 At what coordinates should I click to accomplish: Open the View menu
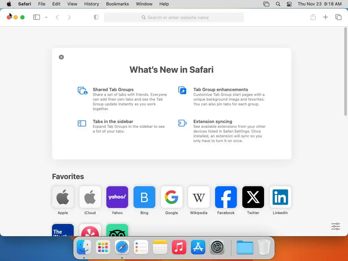[x=72, y=4]
